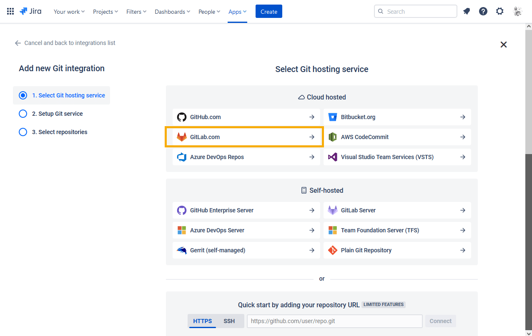Select step 1 radio: Select Git hosting service

(23, 95)
